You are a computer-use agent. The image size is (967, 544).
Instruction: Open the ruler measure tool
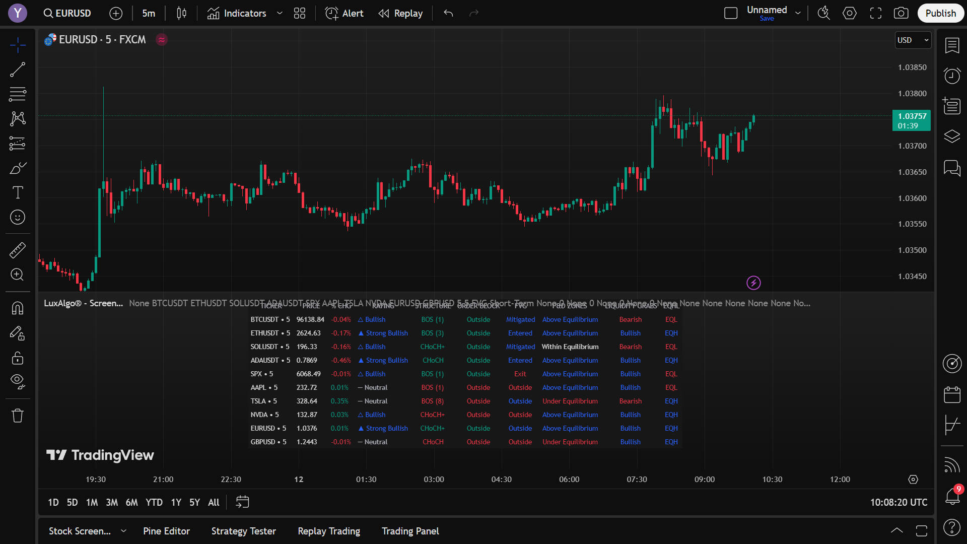[x=18, y=250]
